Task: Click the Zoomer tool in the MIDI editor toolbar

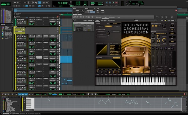Action: coord(16,94)
